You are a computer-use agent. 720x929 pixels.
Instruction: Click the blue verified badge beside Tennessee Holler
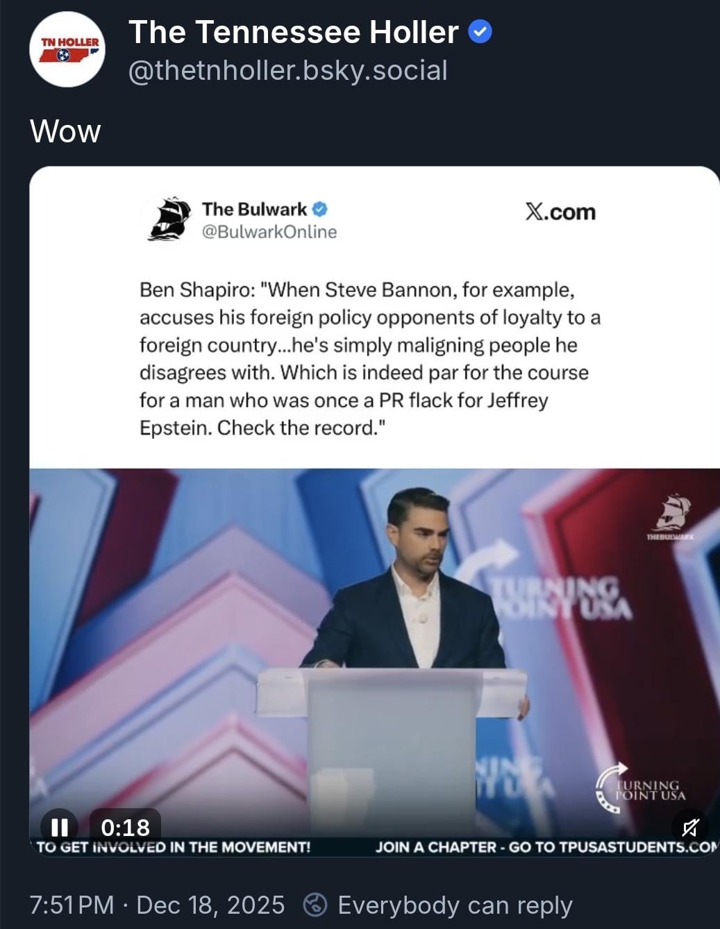tap(480, 32)
